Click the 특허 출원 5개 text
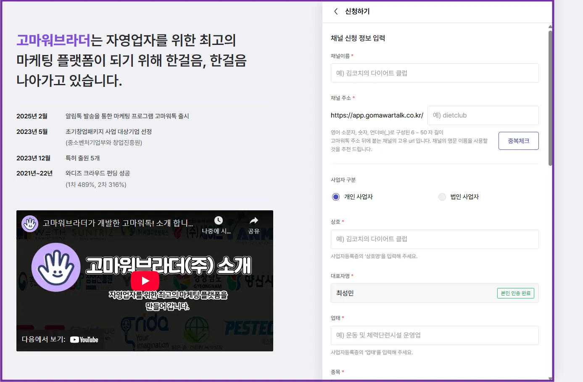Image resolution: width=583 pixels, height=382 pixels. pyautogui.click(x=82, y=158)
